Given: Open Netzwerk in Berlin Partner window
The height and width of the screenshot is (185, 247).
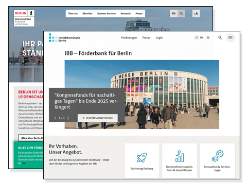Looking at the screenshot, I should (126, 13).
